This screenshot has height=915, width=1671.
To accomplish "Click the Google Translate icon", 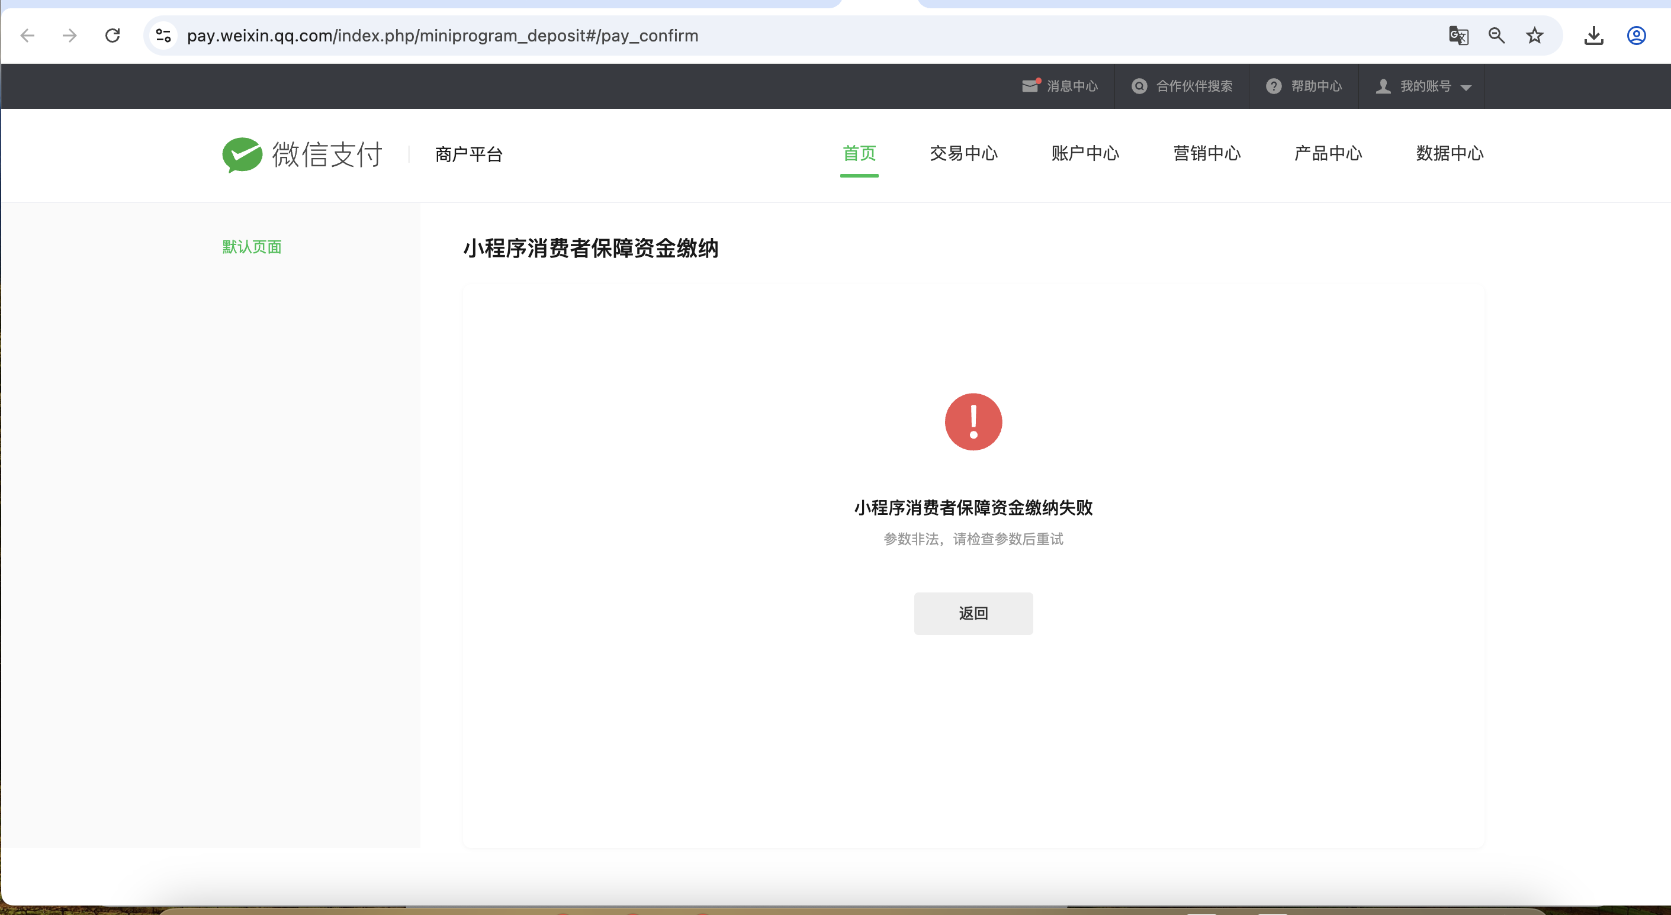I will [1458, 35].
